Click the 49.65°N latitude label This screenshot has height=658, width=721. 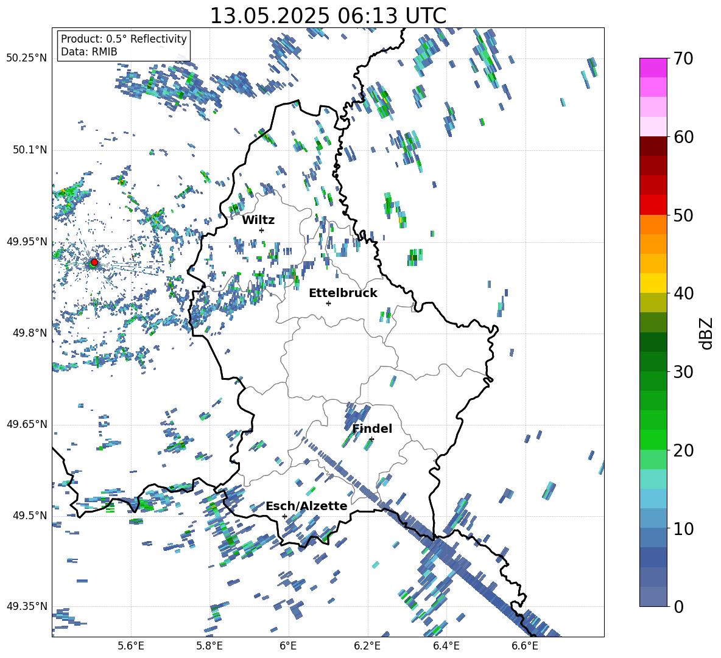tap(27, 424)
